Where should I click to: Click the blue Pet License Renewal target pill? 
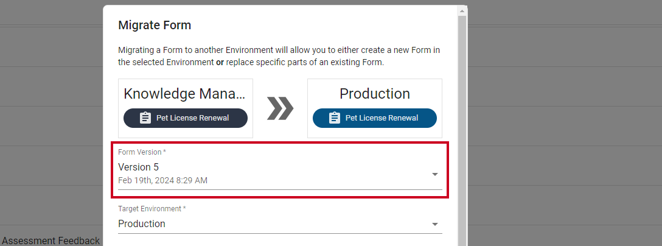tap(374, 118)
